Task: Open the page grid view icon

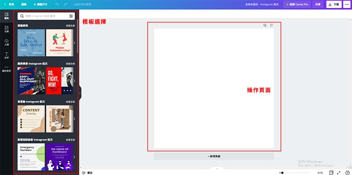Action: click(x=331, y=173)
